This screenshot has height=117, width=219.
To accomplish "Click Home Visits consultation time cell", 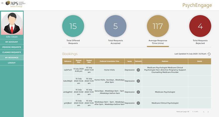I will pyautogui.click(x=109, y=70).
